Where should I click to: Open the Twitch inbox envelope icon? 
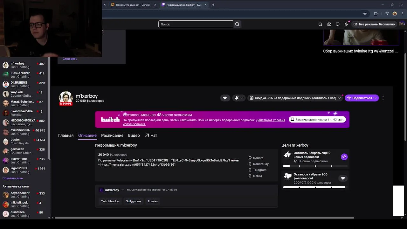pyautogui.click(x=329, y=24)
